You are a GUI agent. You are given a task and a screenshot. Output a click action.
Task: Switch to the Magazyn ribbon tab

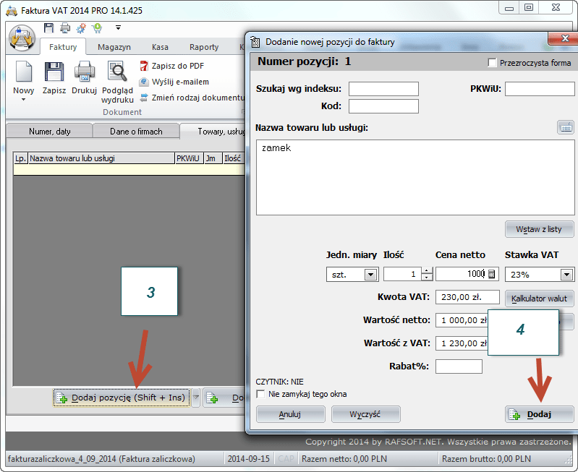(114, 47)
